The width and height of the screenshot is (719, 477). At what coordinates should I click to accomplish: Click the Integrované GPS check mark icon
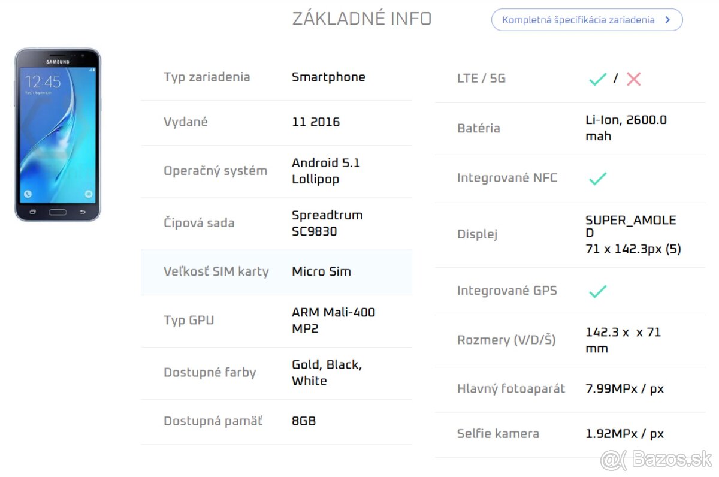point(597,291)
